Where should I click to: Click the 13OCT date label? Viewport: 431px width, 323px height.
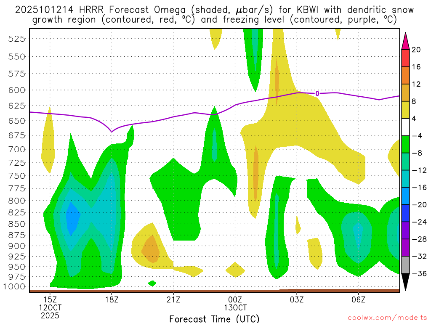[235, 307]
